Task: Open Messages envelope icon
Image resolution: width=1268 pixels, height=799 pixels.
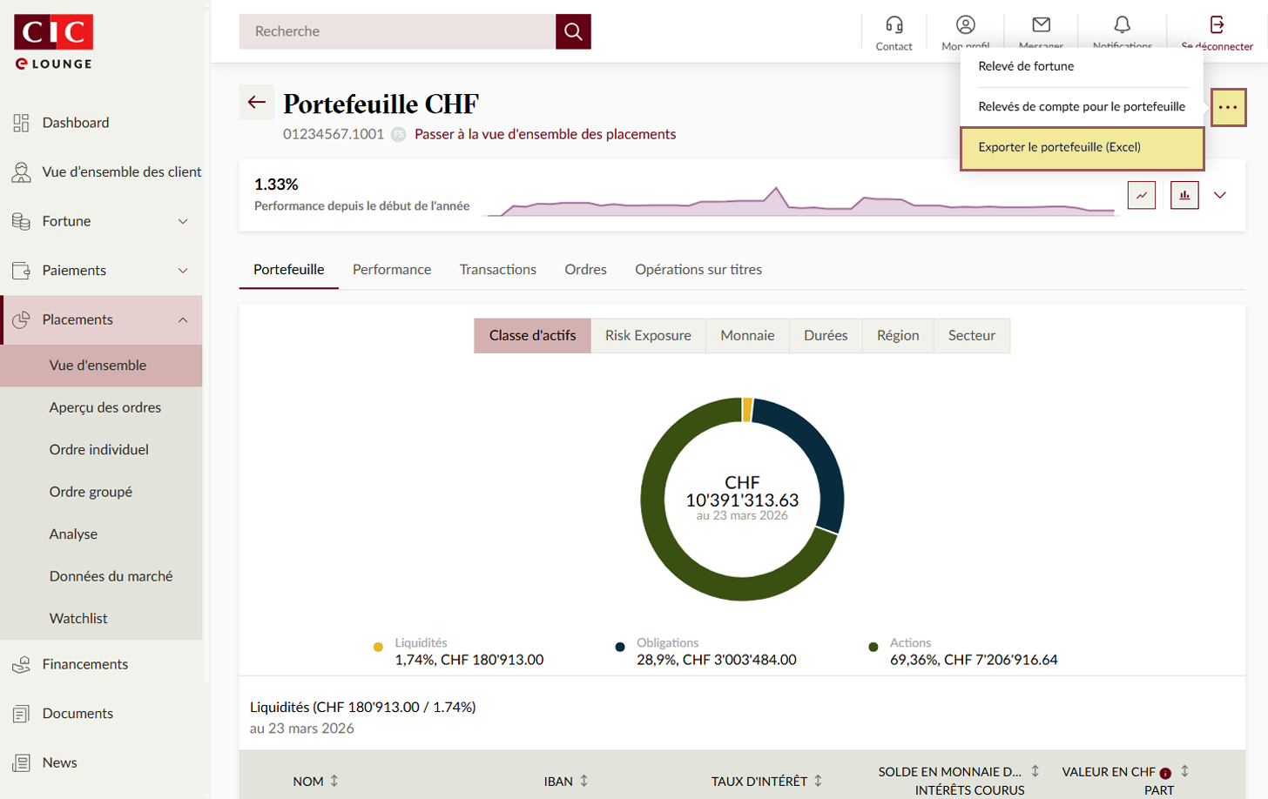Action: point(1041,25)
